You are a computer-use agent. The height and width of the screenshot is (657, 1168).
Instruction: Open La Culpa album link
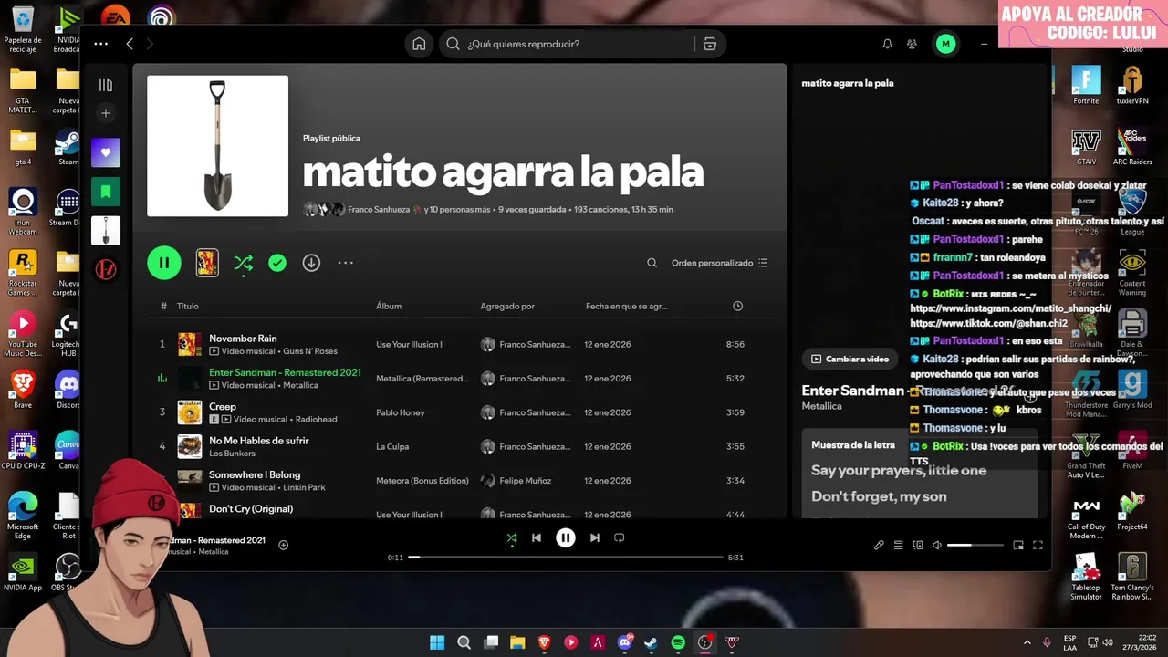click(392, 446)
